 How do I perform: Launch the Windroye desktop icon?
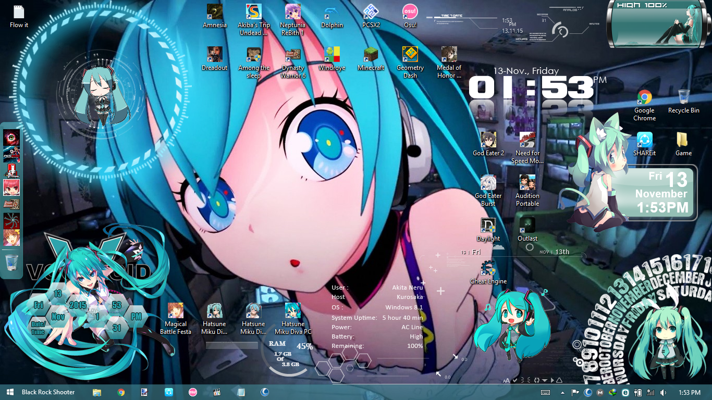[332, 59]
